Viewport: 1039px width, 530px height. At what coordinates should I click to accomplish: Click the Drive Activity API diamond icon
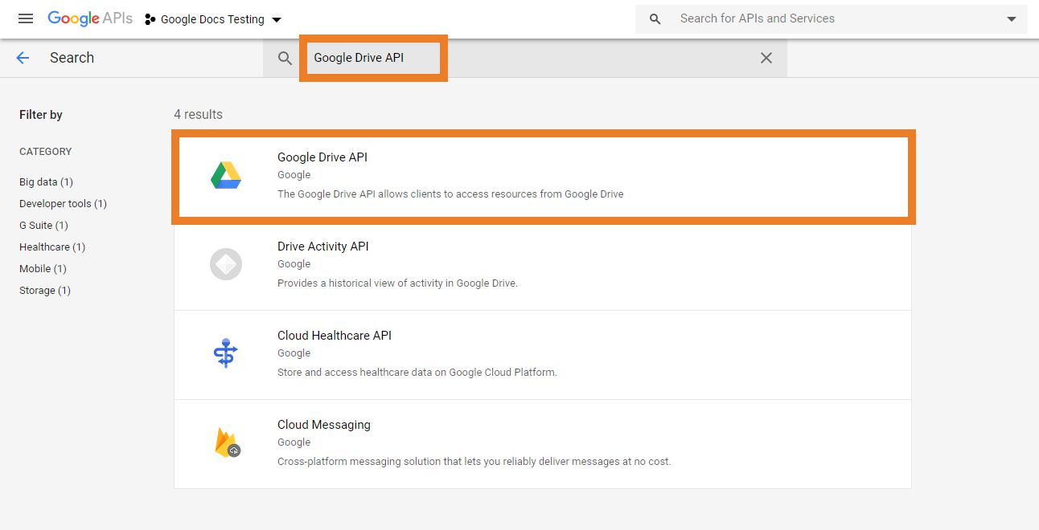226,264
